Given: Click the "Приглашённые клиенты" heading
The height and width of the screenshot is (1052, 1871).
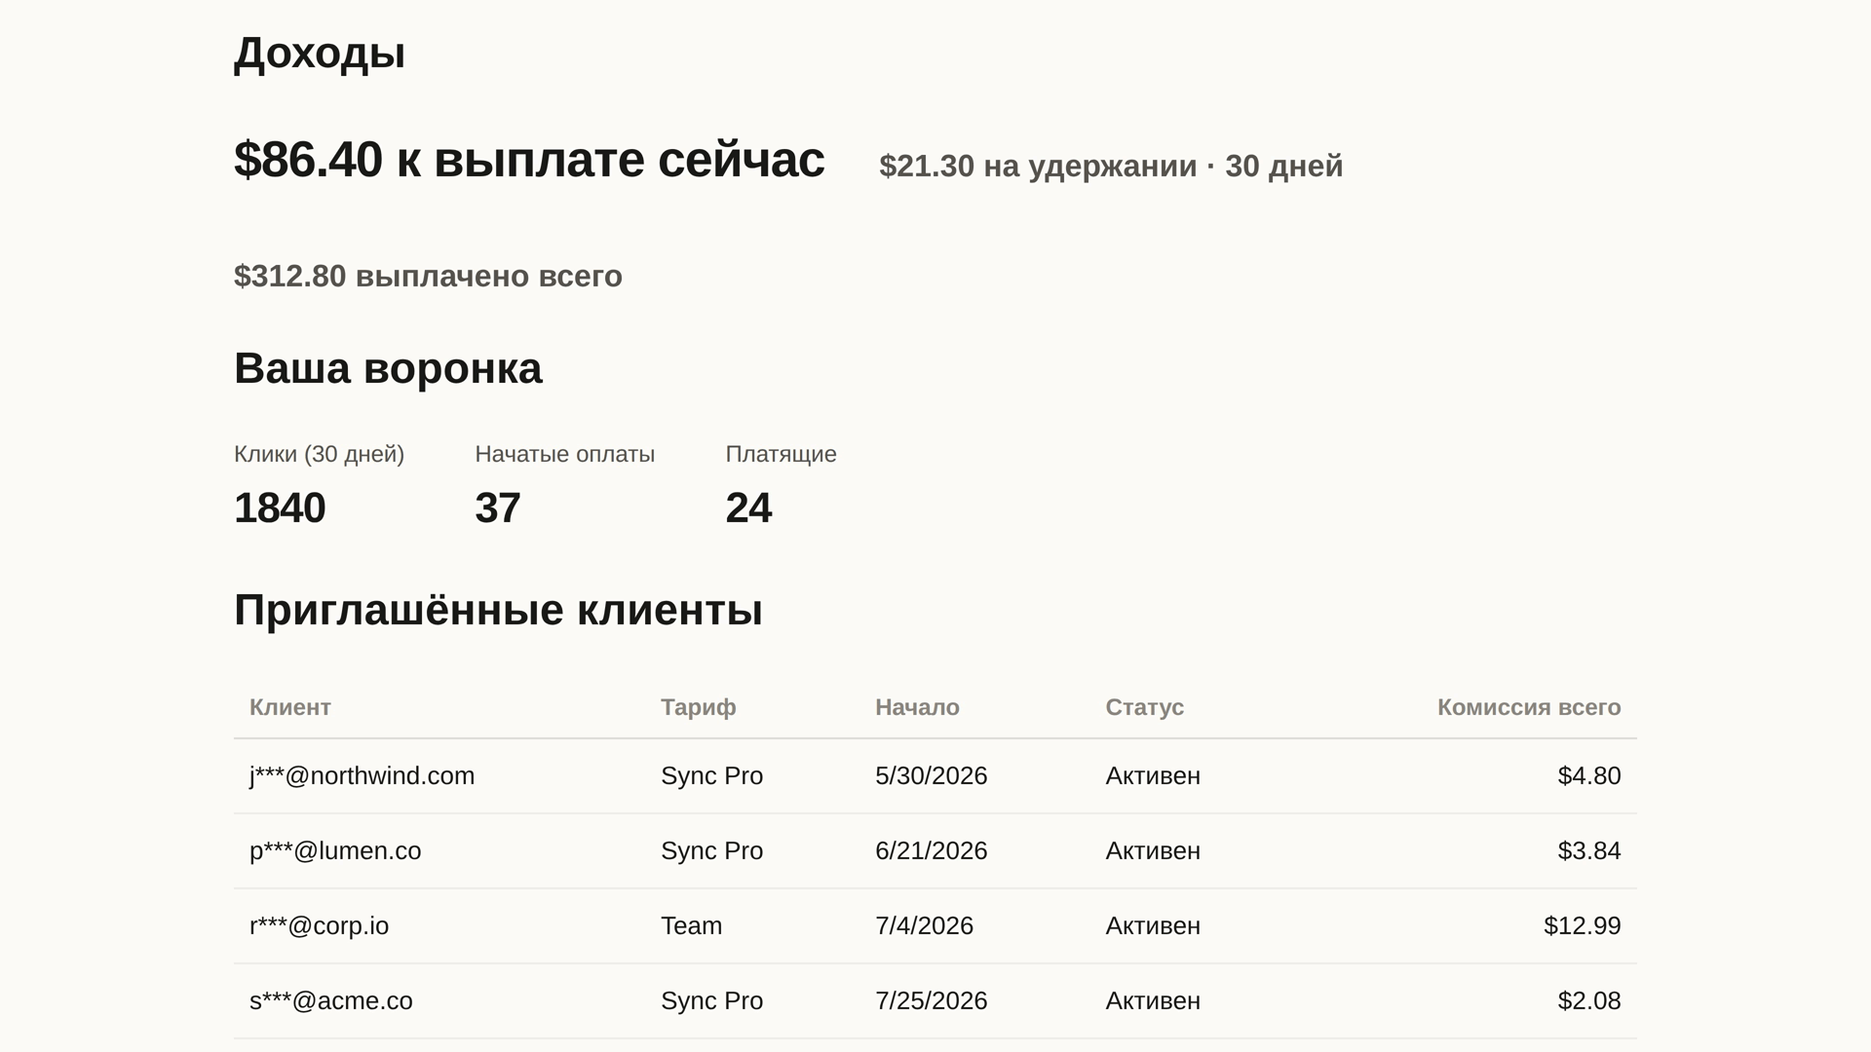Looking at the screenshot, I should [498, 610].
